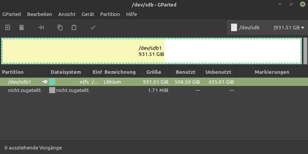
Task: Click the Copy partition toolbar icon
Action: [60, 27]
